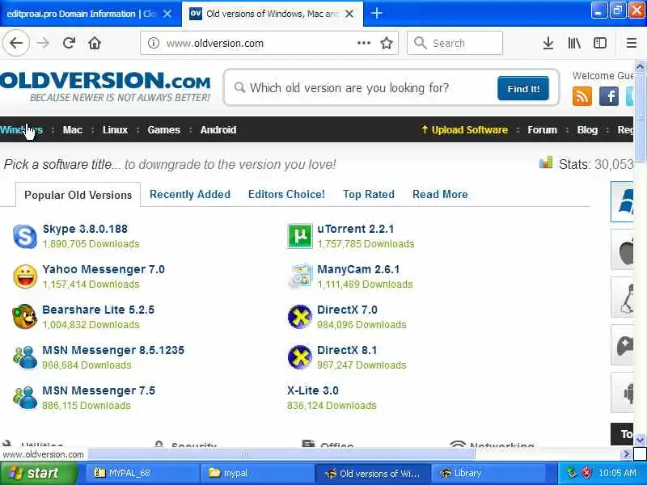Open the Forum link
Viewport: 647px width, 485px height.
(542, 130)
